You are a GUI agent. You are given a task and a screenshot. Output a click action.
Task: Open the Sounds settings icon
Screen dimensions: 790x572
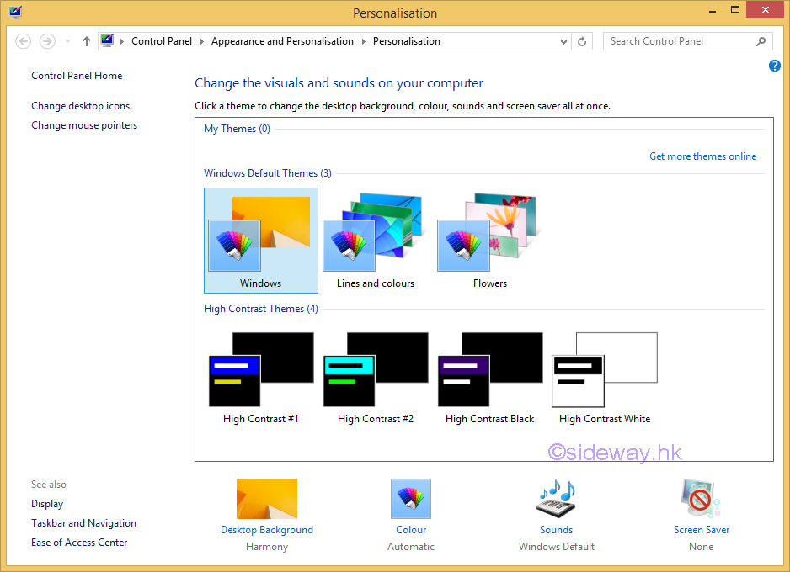click(x=556, y=499)
